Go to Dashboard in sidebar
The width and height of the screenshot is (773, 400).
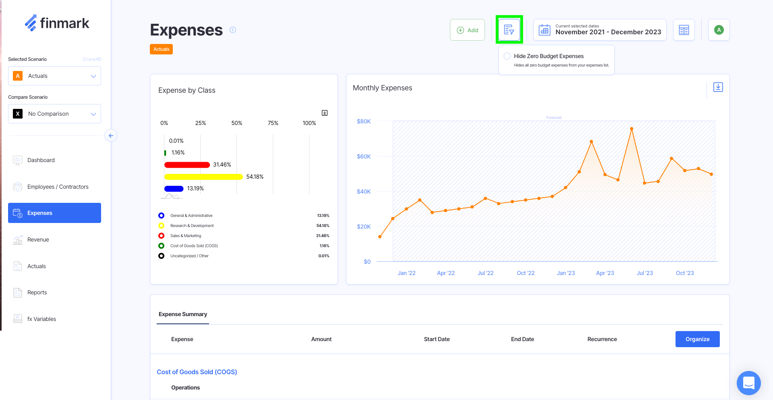tap(41, 160)
